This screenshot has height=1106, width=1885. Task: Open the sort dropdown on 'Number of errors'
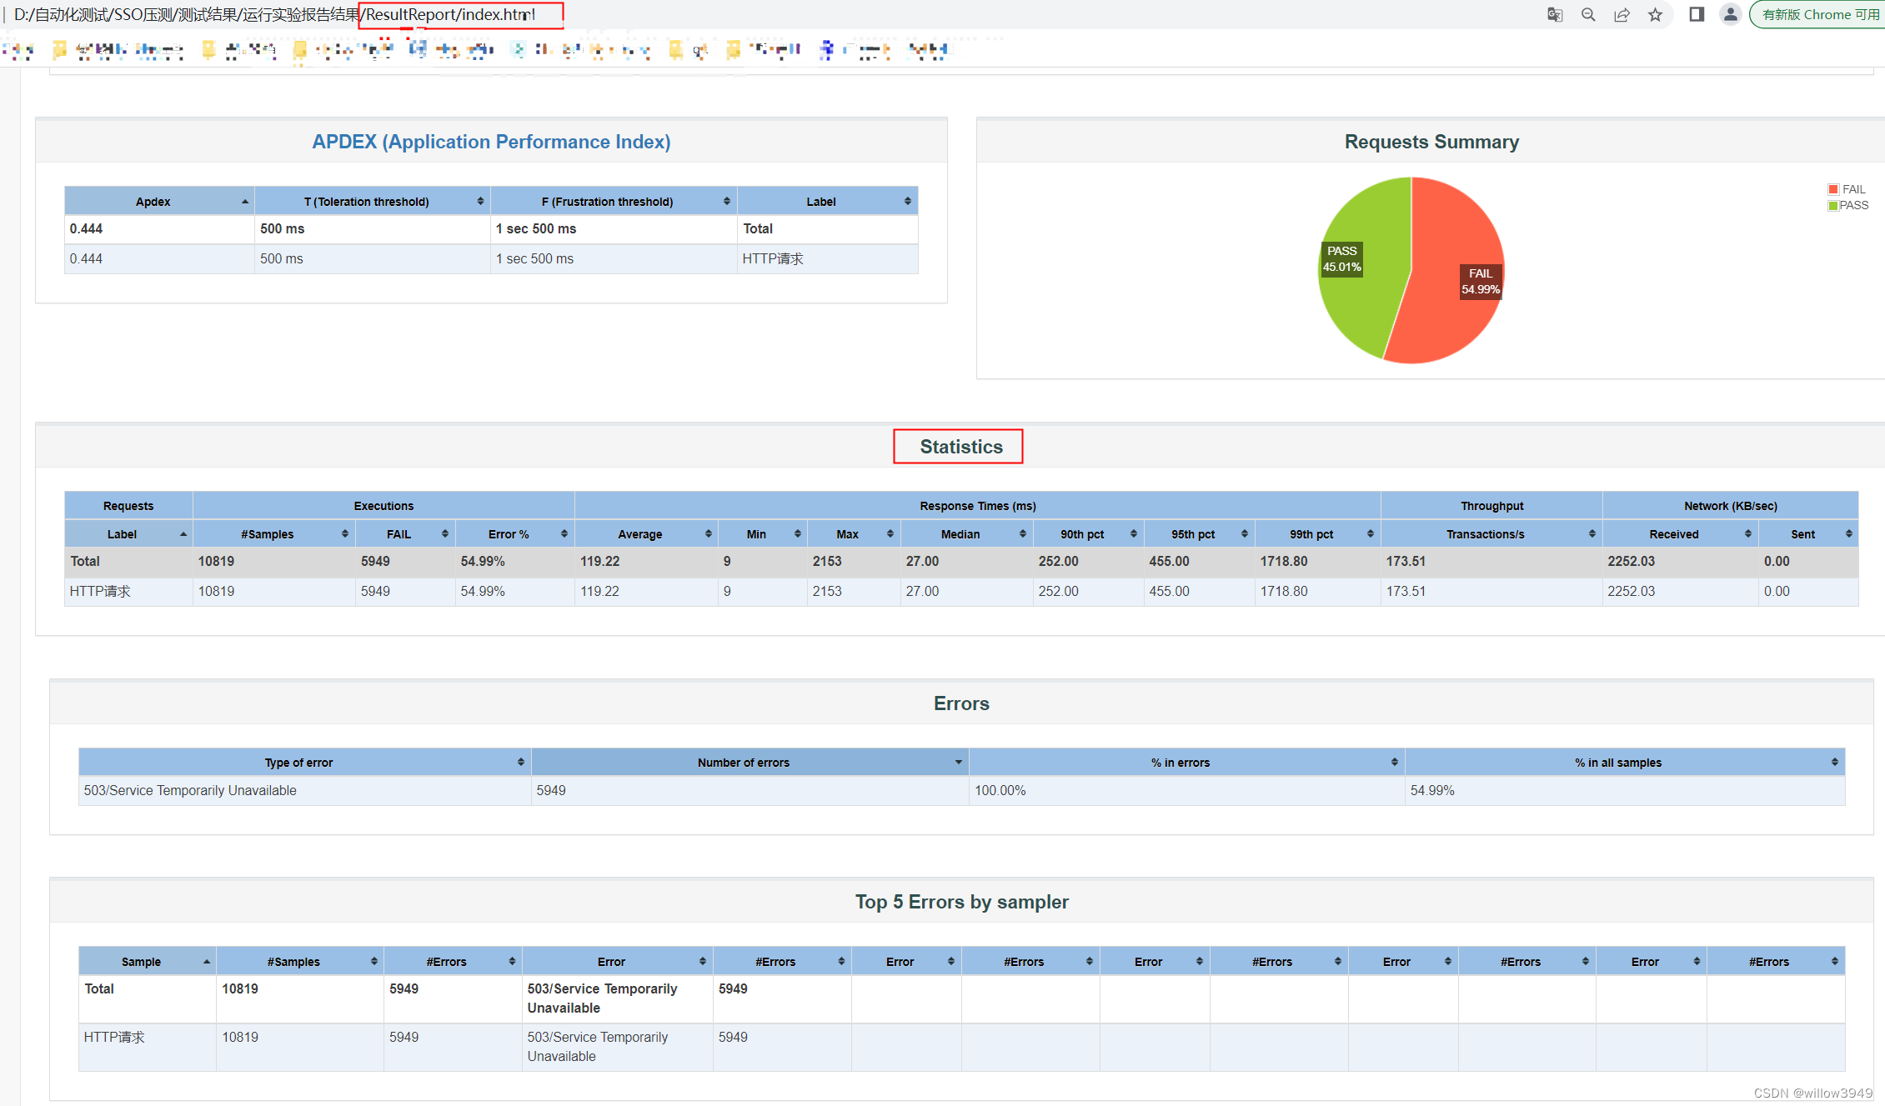coord(958,762)
